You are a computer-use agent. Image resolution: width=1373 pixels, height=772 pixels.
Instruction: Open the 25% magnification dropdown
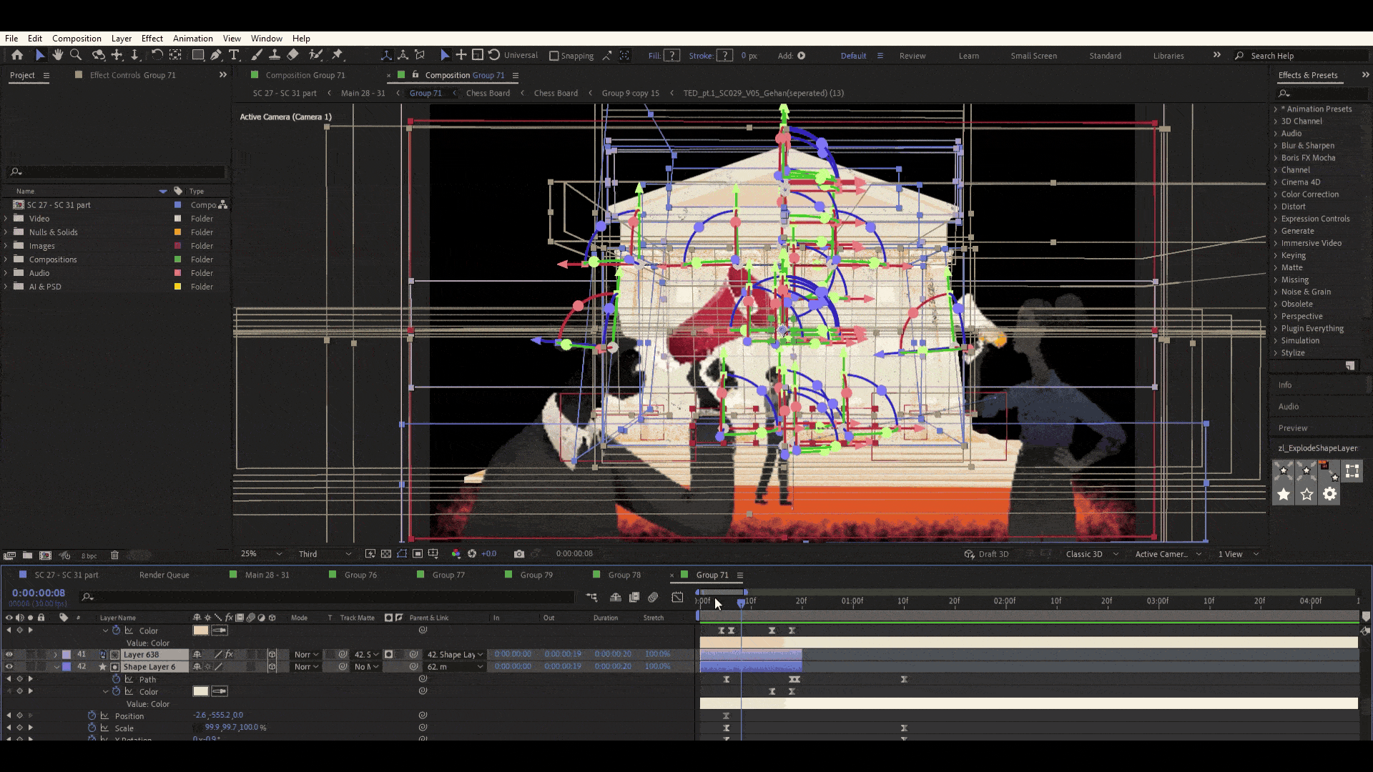pyautogui.click(x=261, y=554)
